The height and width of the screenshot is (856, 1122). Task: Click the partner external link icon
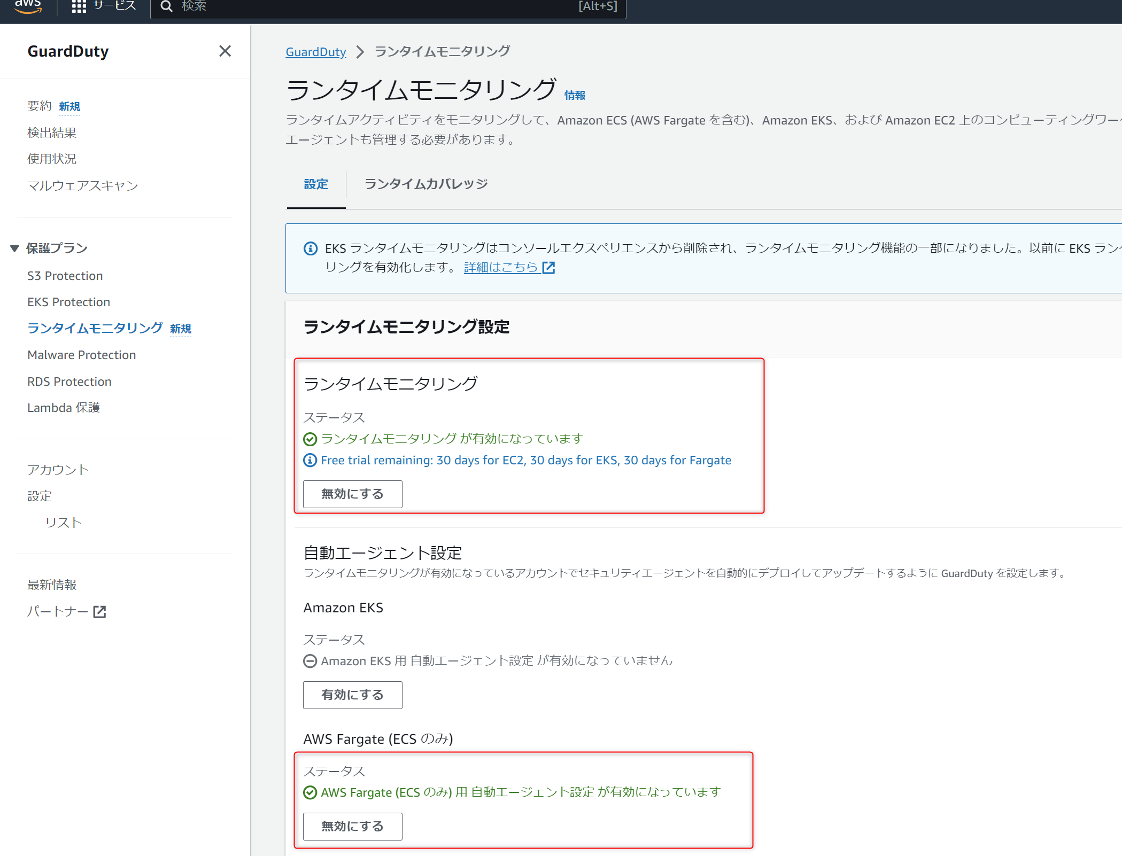pyautogui.click(x=100, y=612)
